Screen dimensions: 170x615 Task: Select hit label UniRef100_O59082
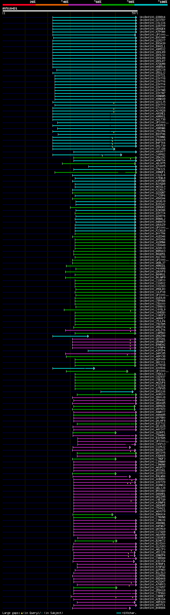pos(152,400)
